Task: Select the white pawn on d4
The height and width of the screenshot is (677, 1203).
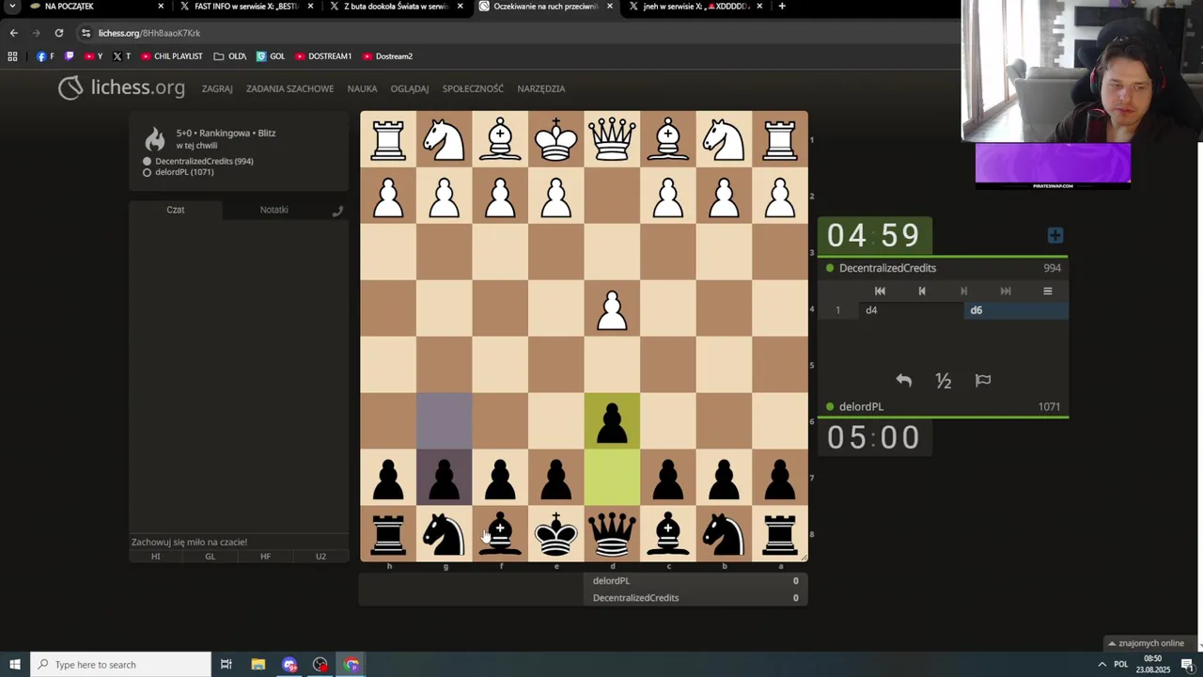Action: [612, 308]
